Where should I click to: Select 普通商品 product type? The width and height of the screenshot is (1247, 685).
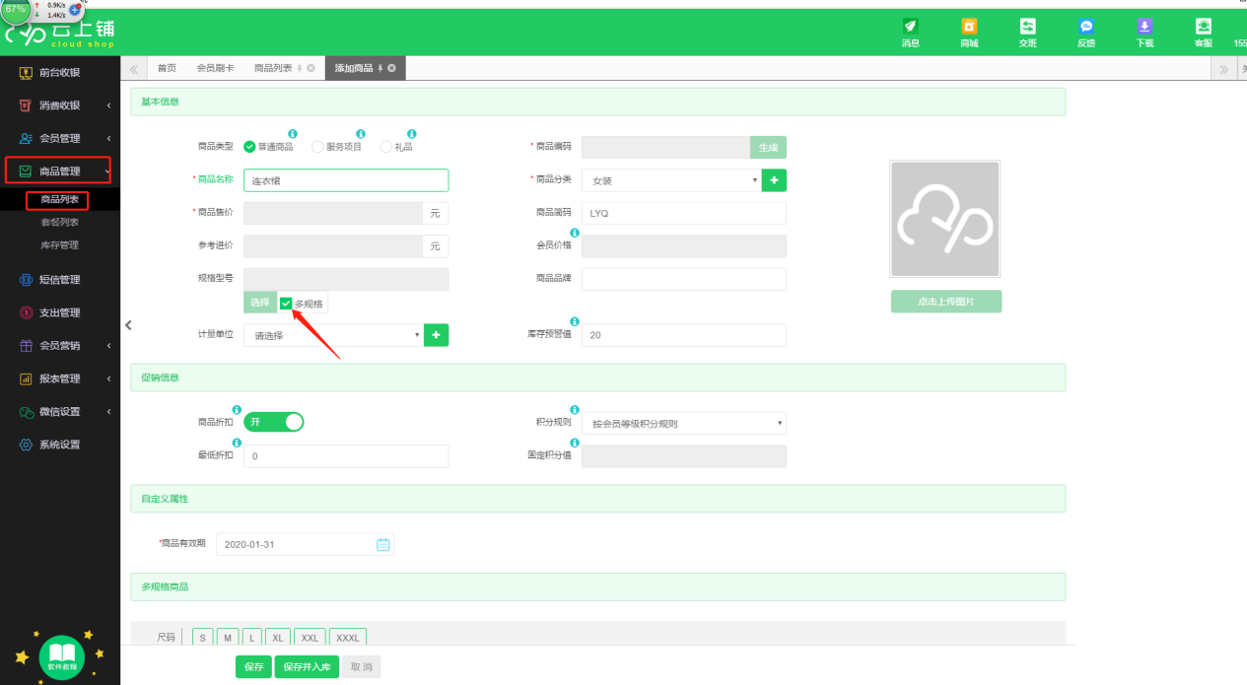coord(249,147)
